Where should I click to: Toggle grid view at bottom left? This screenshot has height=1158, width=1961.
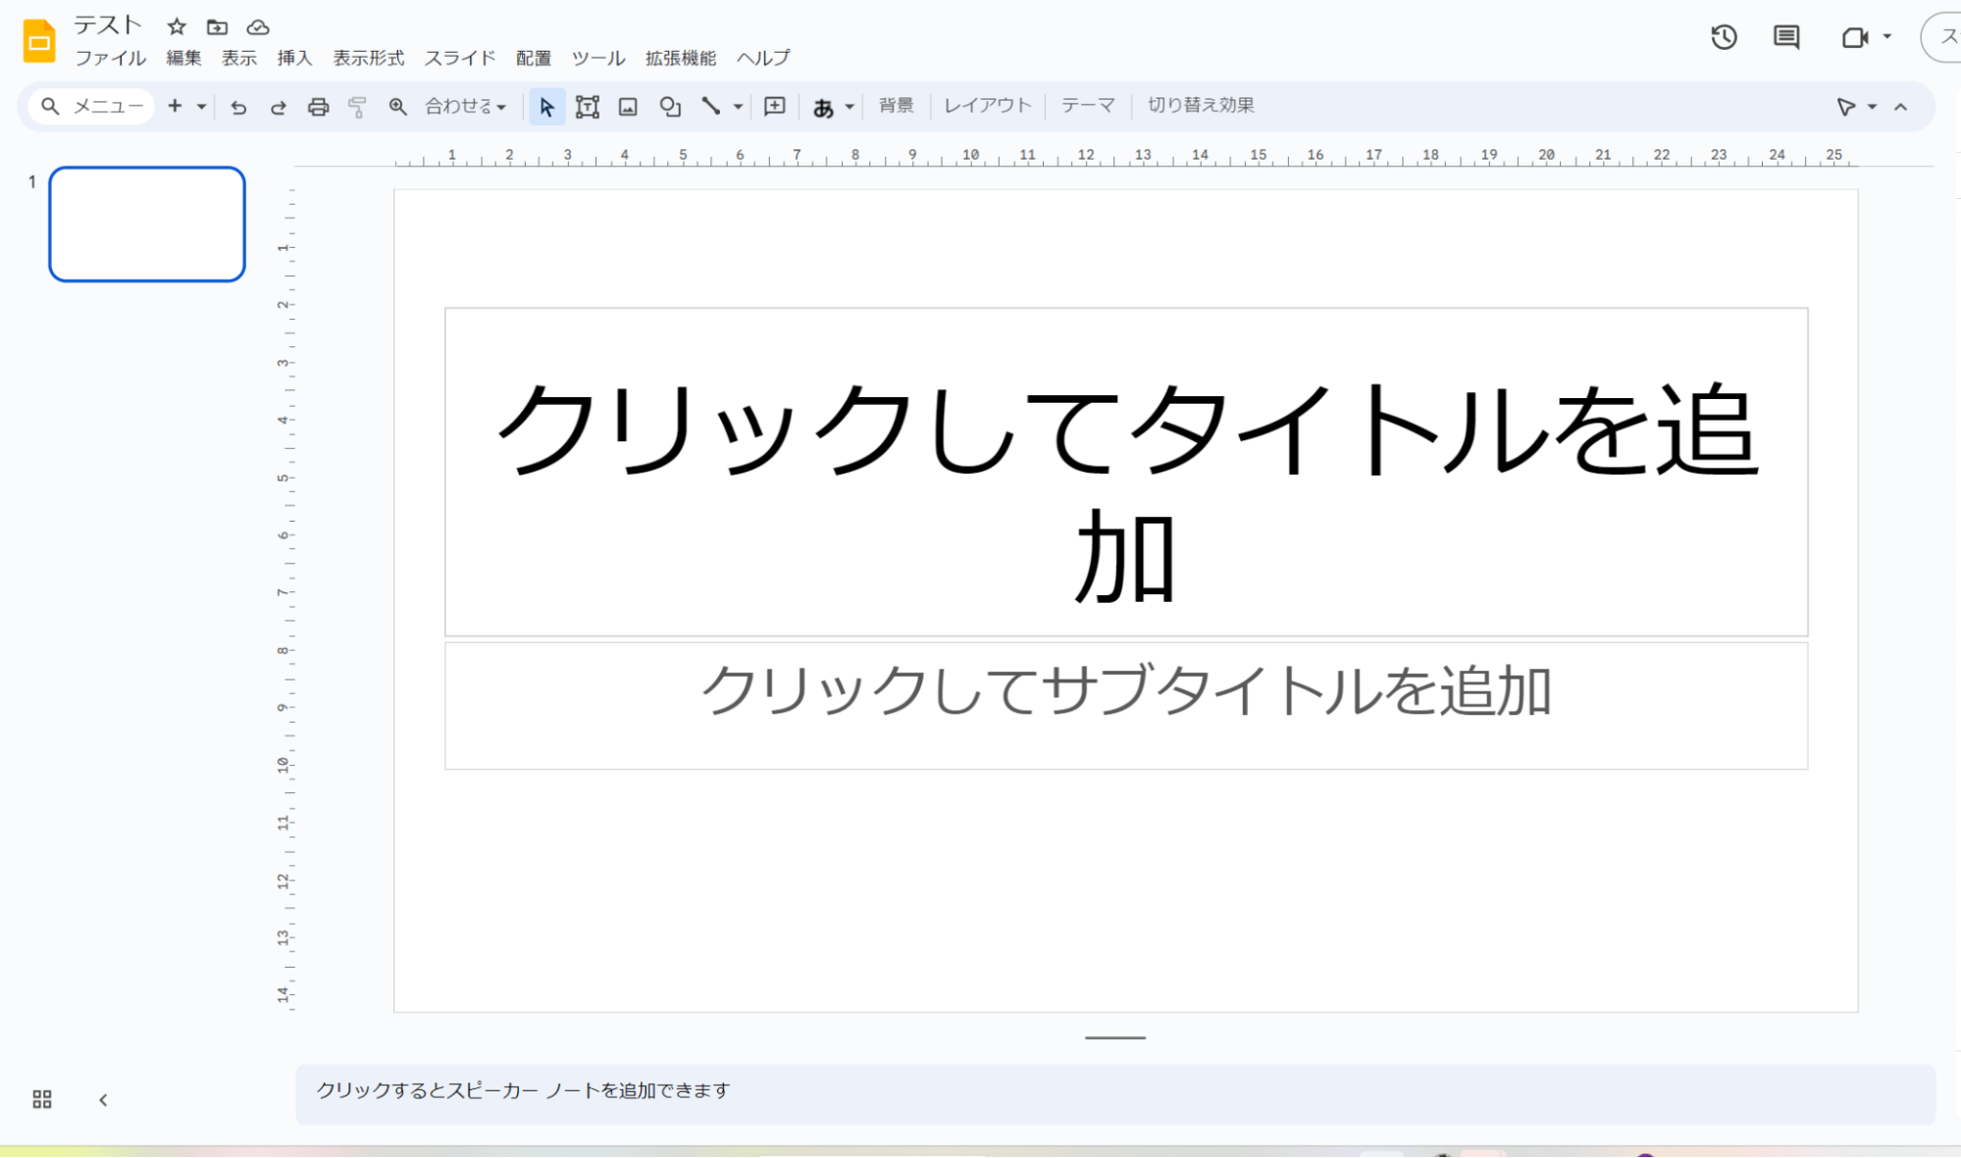coord(42,1099)
